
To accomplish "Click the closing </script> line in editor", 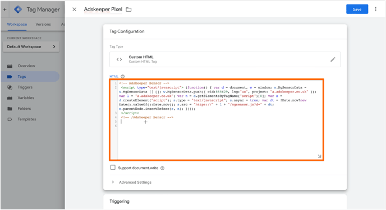I will coord(130,113).
